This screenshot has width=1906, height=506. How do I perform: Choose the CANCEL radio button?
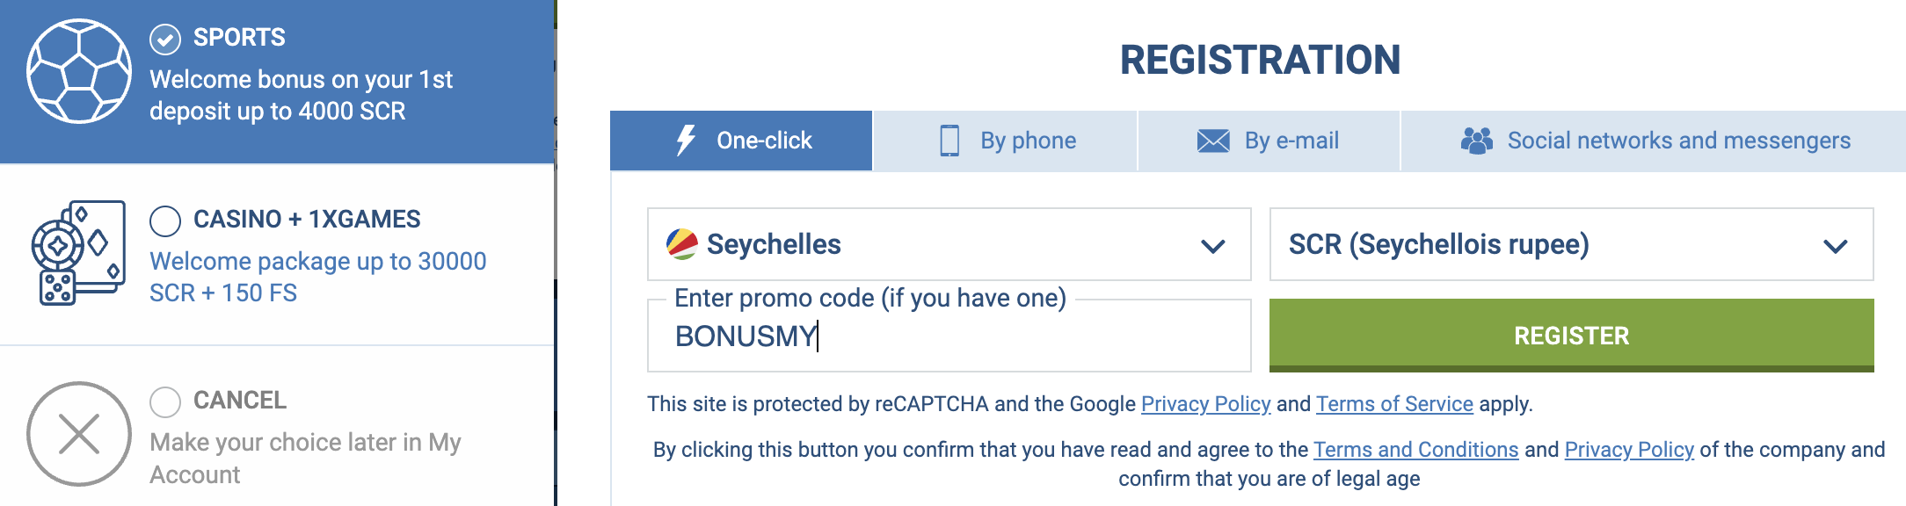pyautogui.click(x=165, y=401)
